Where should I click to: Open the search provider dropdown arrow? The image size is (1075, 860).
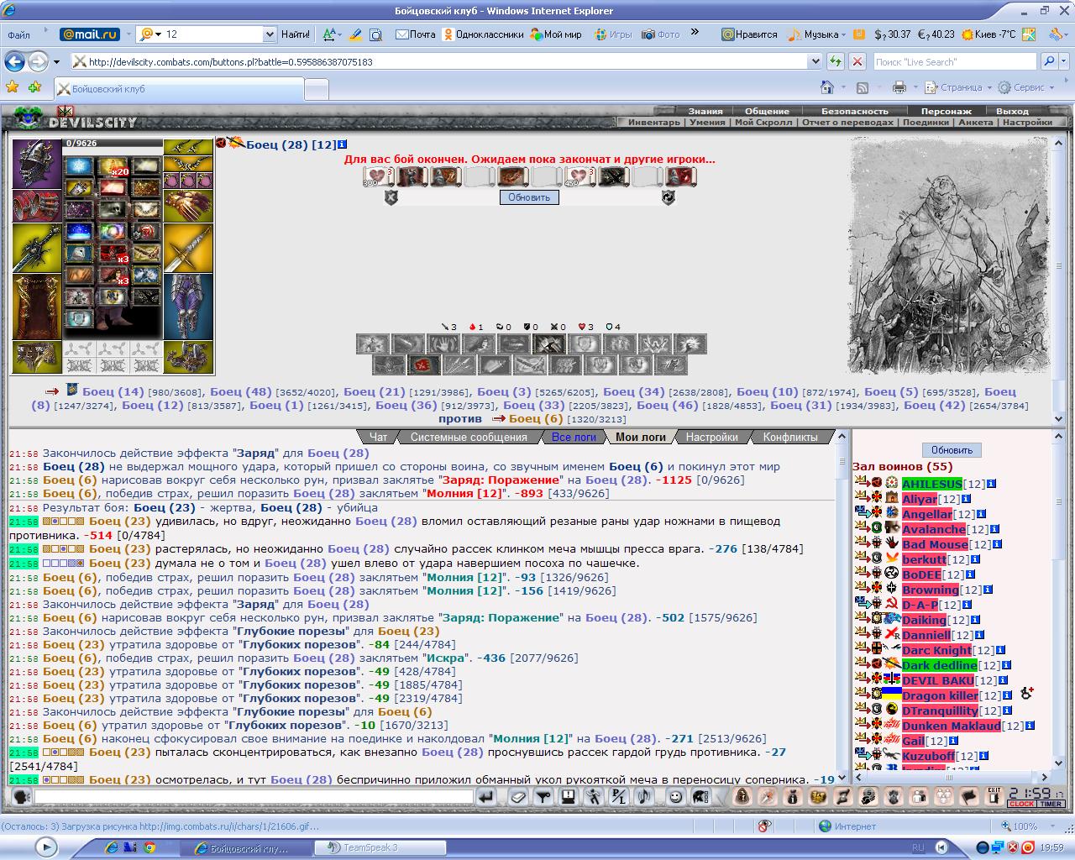(1062, 61)
